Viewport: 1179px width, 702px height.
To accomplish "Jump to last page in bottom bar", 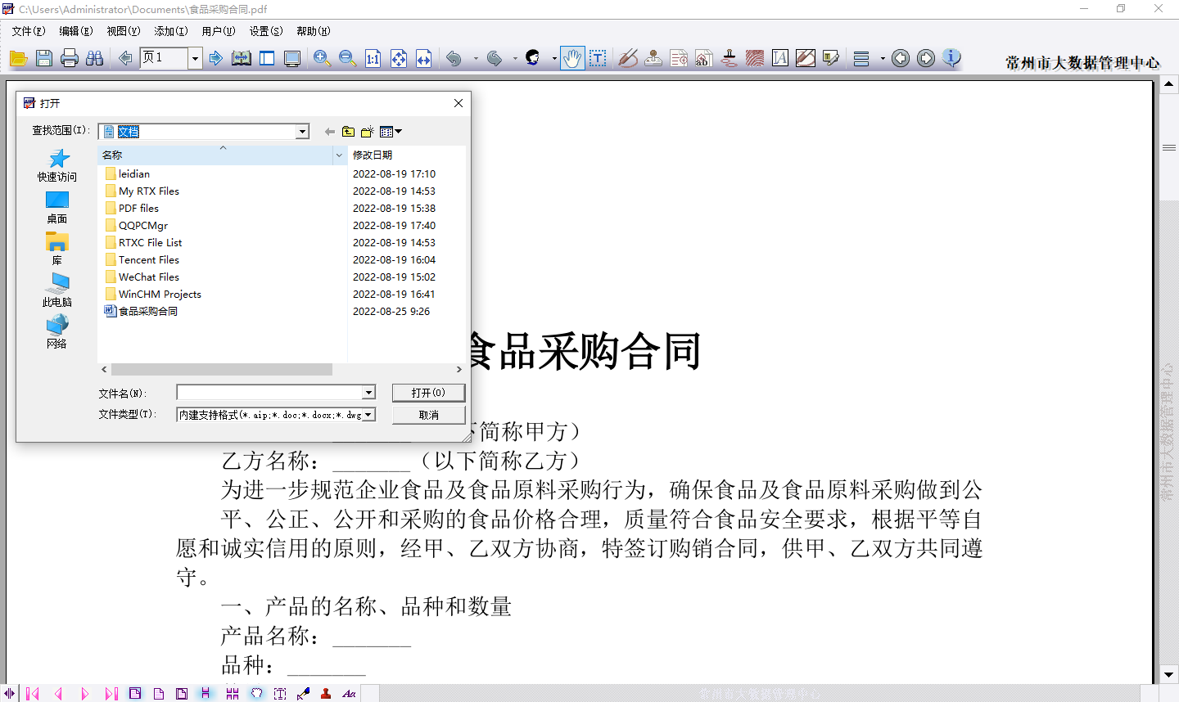I will point(111,694).
